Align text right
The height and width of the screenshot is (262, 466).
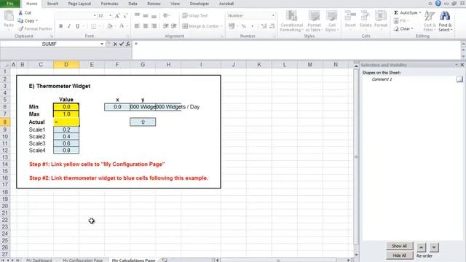click(154, 26)
